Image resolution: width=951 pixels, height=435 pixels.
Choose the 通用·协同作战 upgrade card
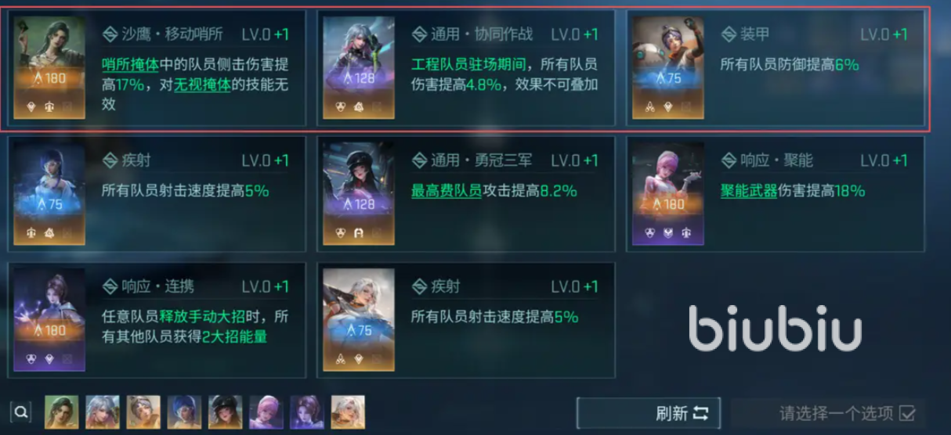tap(465, 68)
